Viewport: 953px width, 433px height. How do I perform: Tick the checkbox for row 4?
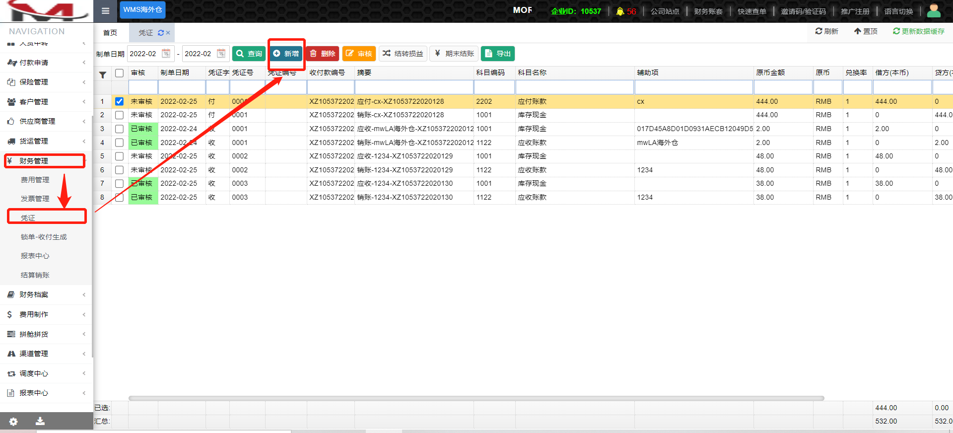tap(119, 143)
